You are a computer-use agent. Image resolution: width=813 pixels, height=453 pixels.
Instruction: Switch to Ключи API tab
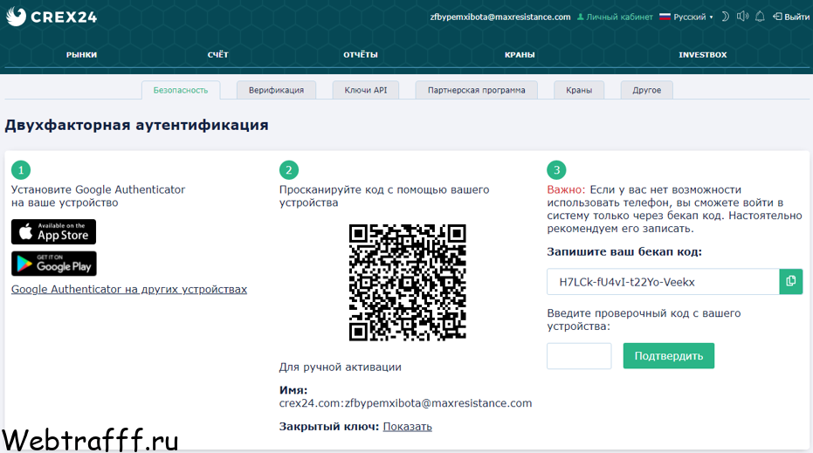click(366, 90)
